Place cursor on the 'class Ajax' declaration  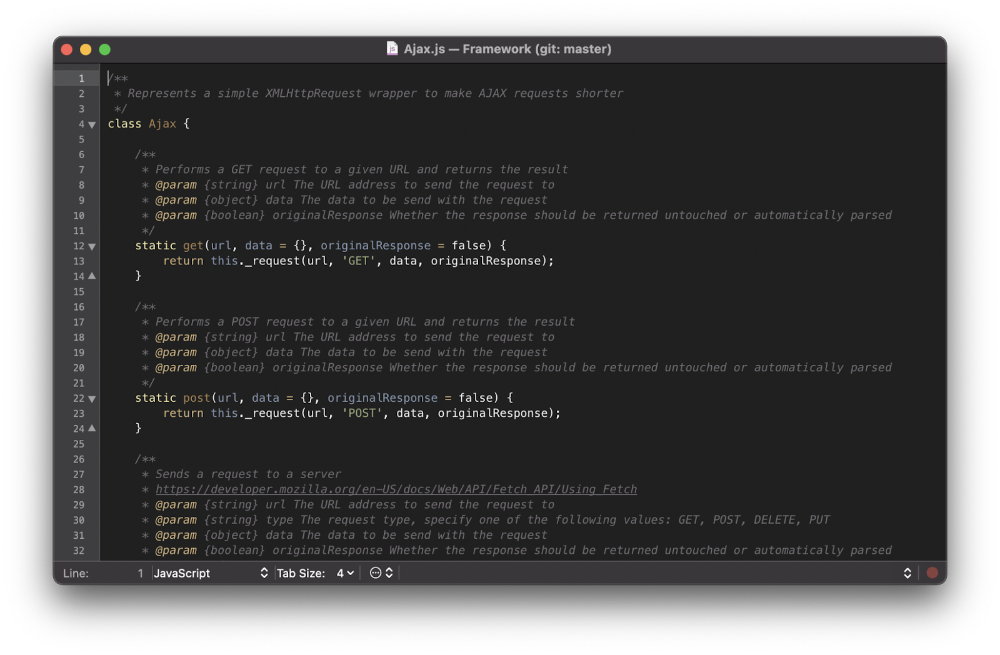coord(148,124)
